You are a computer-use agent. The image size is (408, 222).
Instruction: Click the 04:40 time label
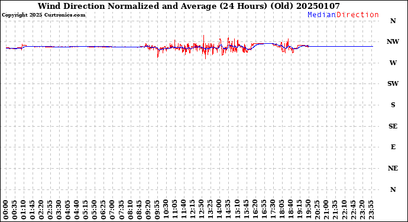point(77,210)
